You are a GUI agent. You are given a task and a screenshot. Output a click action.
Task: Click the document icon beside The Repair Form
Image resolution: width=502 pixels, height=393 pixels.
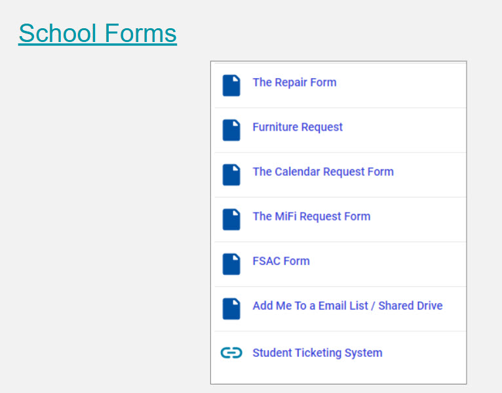(x=231, y=85)
